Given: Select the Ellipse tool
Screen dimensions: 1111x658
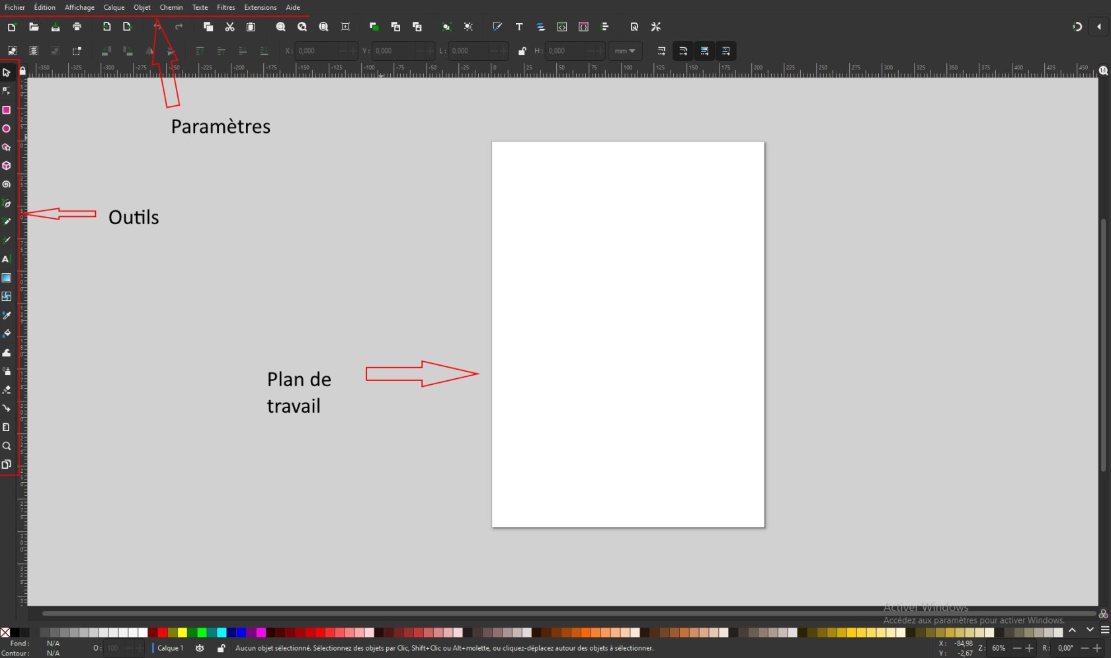Looking at the screenshot, I should 7,128.
